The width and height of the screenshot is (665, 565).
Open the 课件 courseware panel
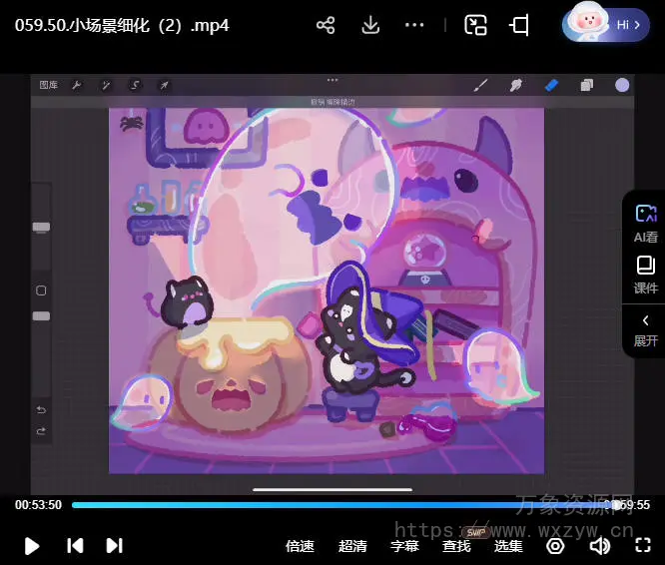coord(645,275)
